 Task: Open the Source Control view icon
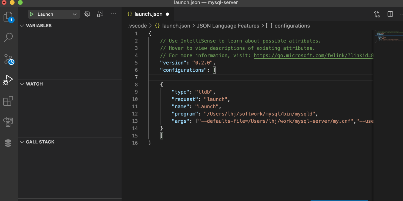click(8, 59)
